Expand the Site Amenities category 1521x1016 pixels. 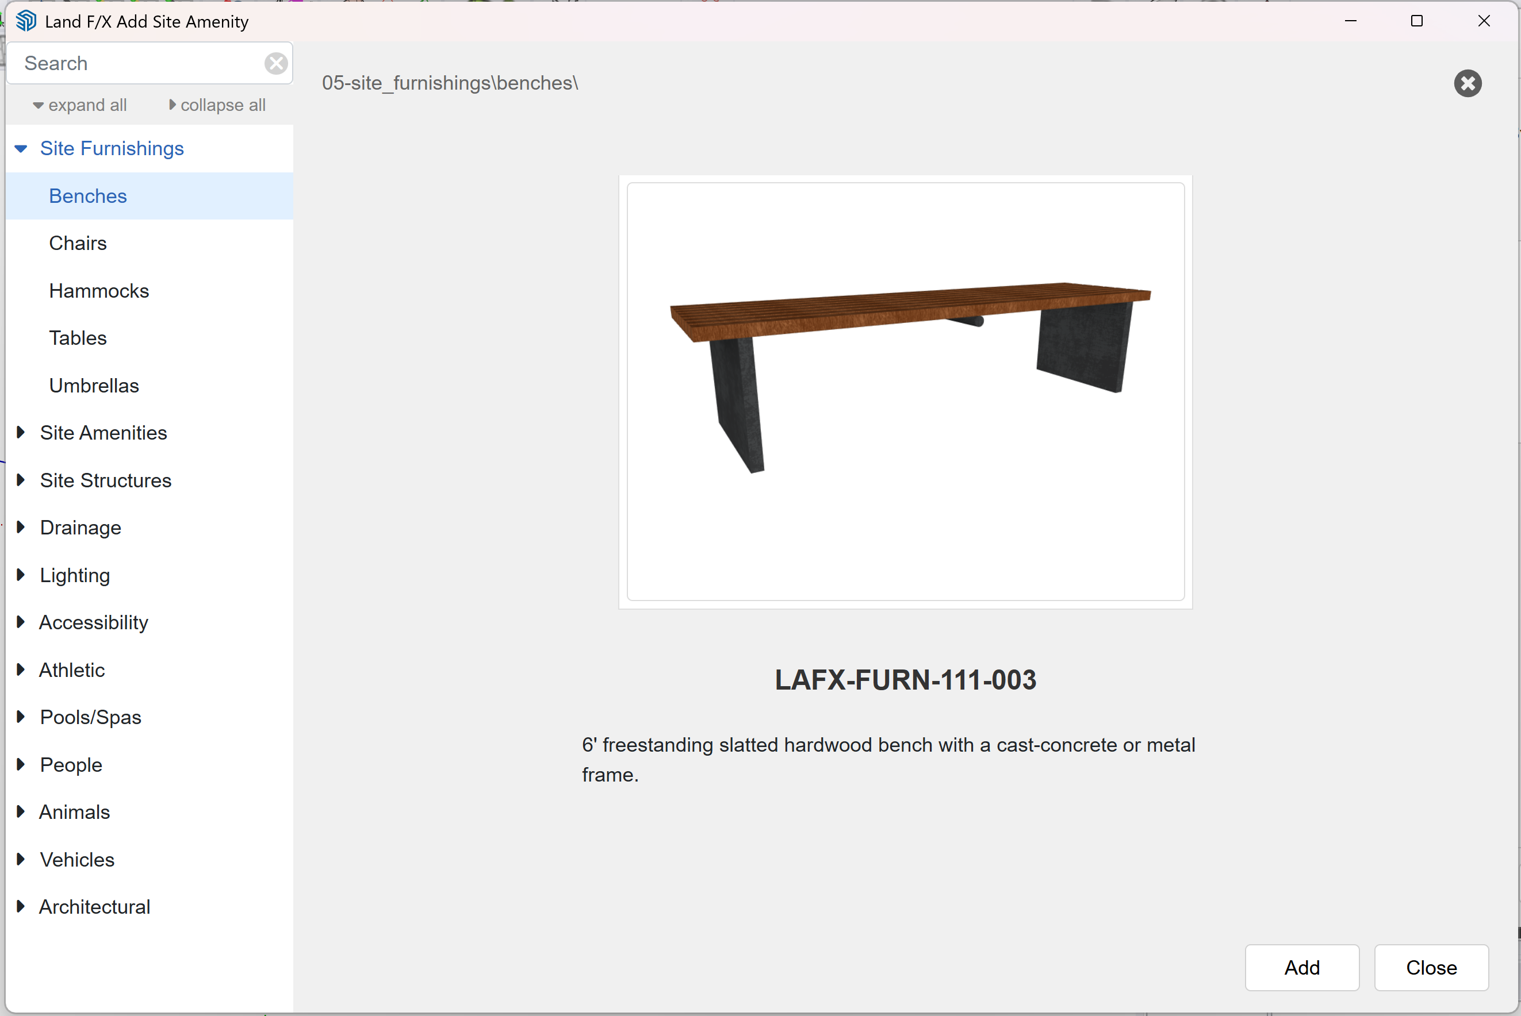coord(103,433)
